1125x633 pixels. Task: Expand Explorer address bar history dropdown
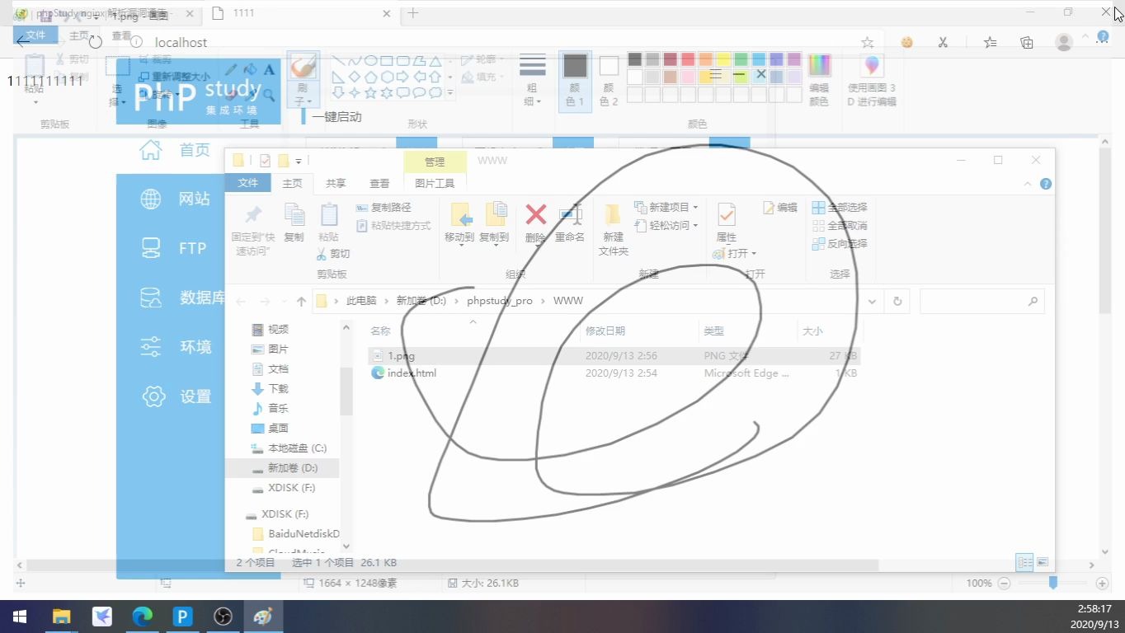872,302
